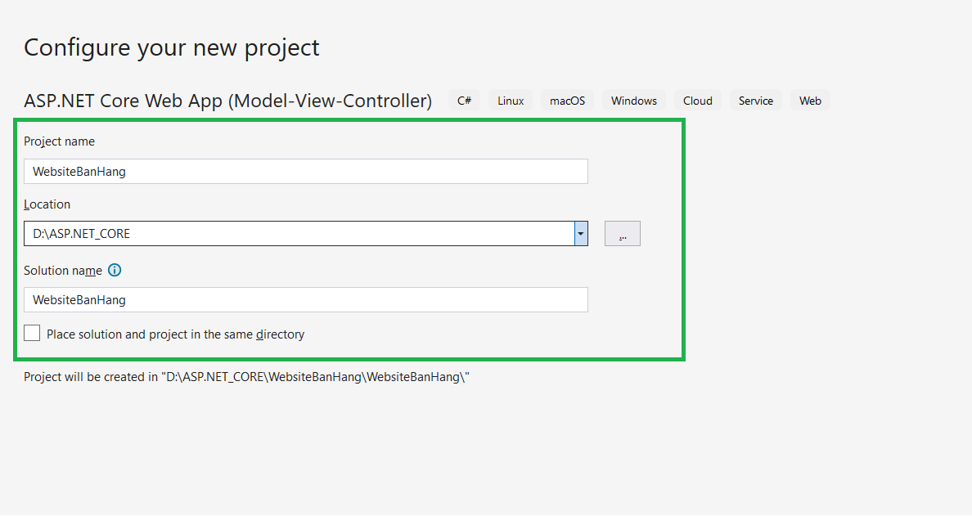972x516 pixels.
Task: Click the Solution name input field
Action: click(306, 300)
